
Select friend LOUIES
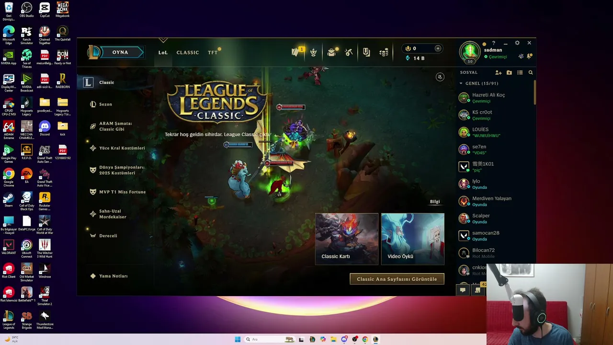(x=496, y=132)
